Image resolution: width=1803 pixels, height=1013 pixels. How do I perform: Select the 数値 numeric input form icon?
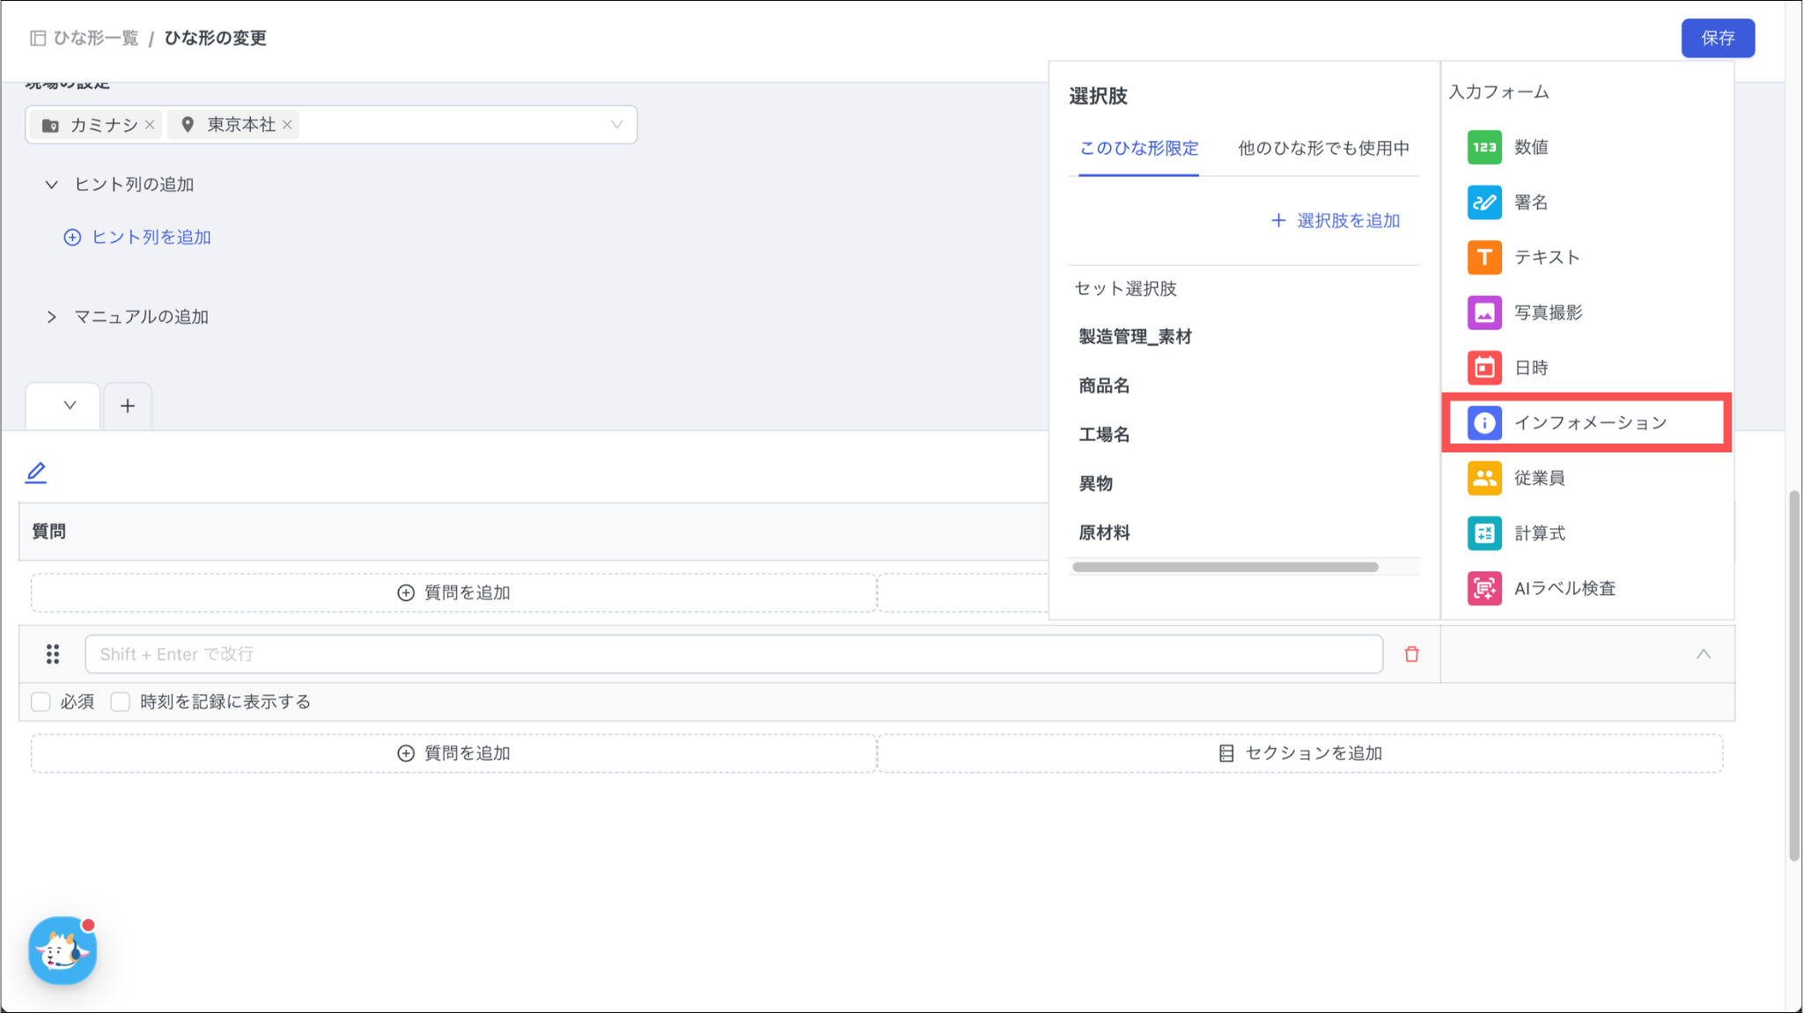click(1484, 147)
